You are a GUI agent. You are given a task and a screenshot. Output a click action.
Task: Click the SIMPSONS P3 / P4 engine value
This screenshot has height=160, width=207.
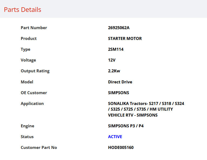tap(126, 126)
